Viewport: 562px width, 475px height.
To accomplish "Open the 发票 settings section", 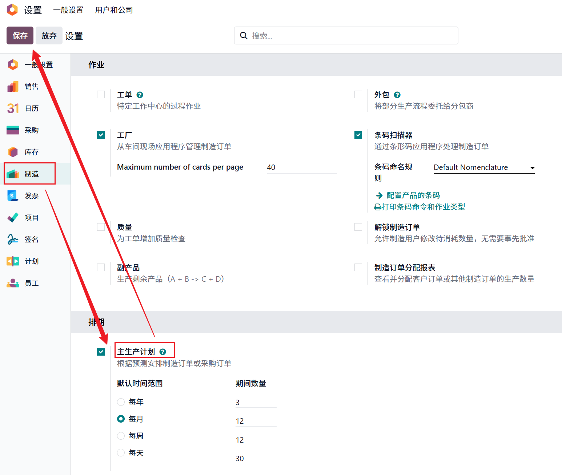I will pyautogui.click(x=31, y=195).
